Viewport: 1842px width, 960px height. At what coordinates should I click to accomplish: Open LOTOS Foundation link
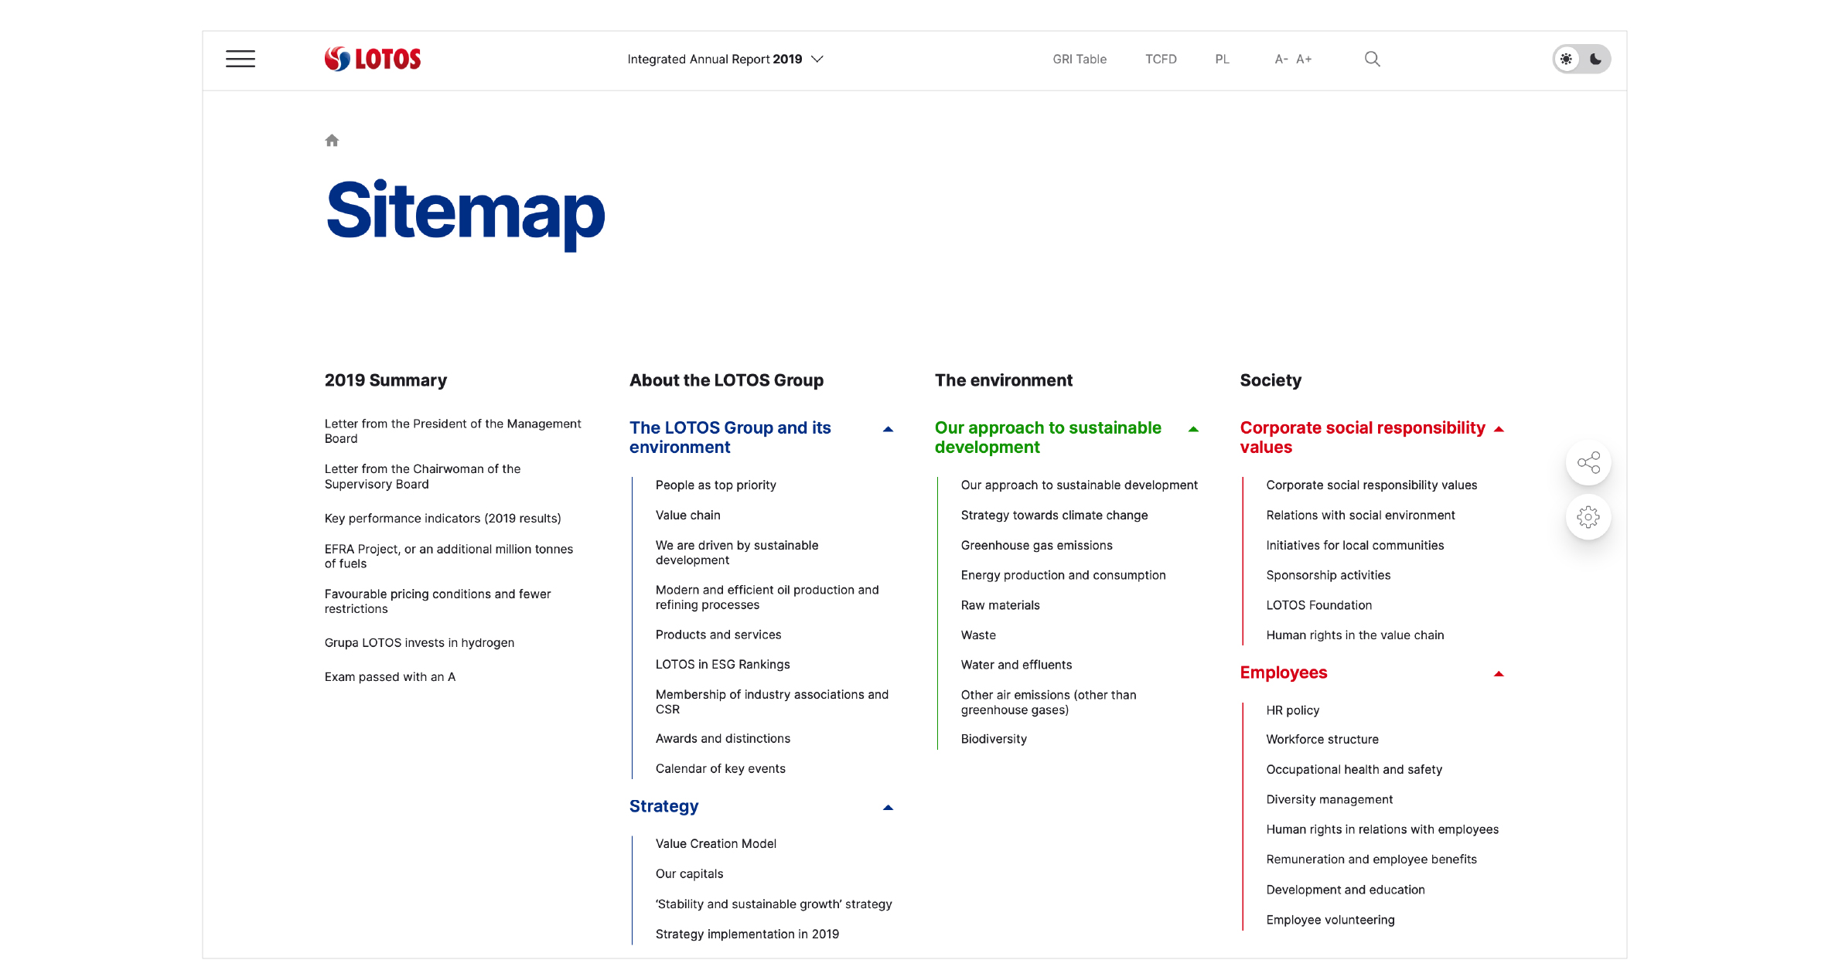(1319, 605)
